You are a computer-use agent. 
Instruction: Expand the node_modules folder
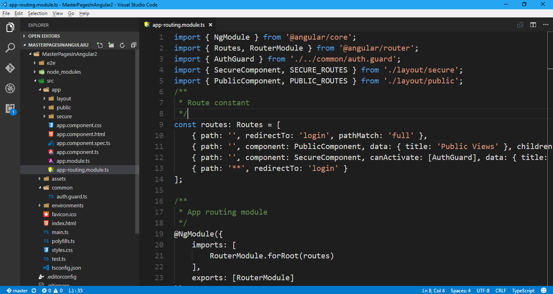pos(35,72)
